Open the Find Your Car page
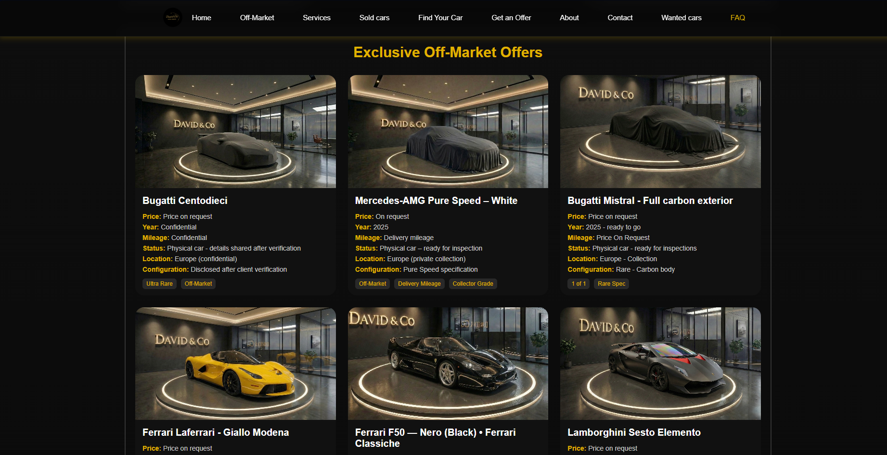This screenshot has width=887, height=455. (x=440, y=18)
